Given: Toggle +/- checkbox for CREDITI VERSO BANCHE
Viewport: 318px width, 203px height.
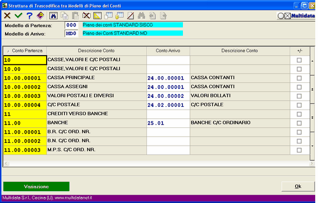Looking at the screenshot, I should coord(299,114).
